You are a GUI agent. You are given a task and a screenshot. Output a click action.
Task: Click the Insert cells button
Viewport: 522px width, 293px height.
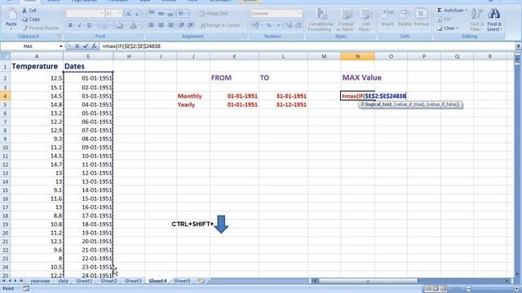pyautogui.click(x=387, y=18)
